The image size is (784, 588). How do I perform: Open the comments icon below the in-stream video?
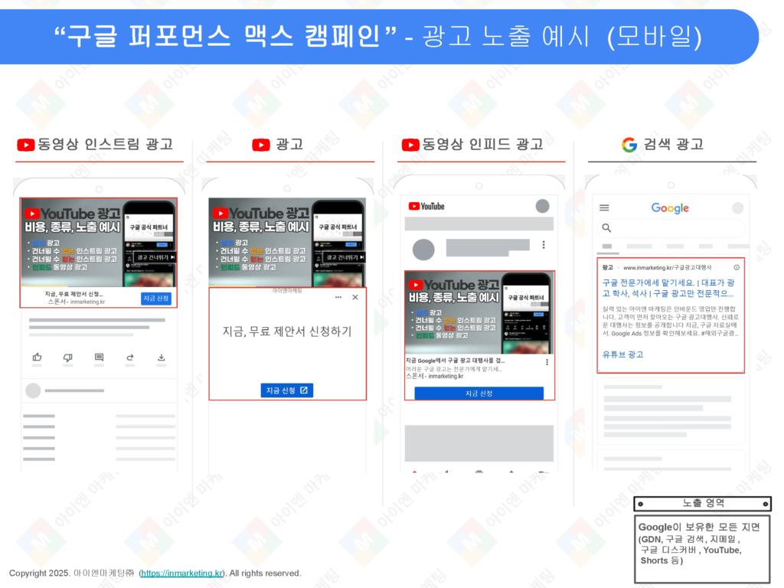[99, 357]
